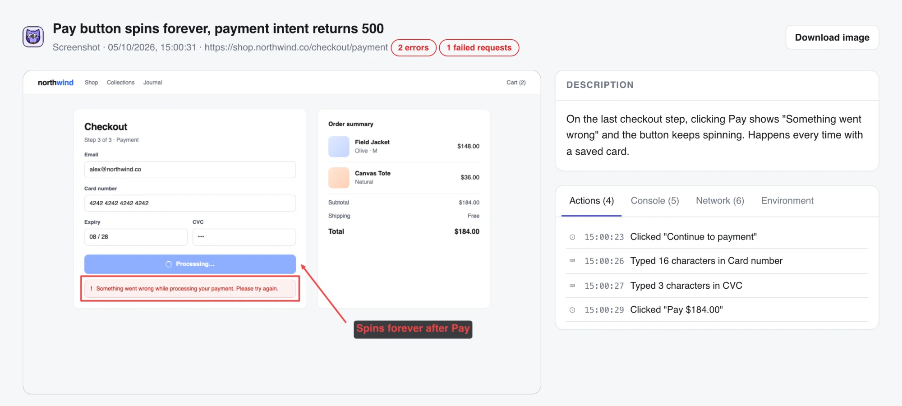Screen dimensions: 902x406
Task: Click the keyboard icon beside Typed 3 characters
Action: point(572,286)
